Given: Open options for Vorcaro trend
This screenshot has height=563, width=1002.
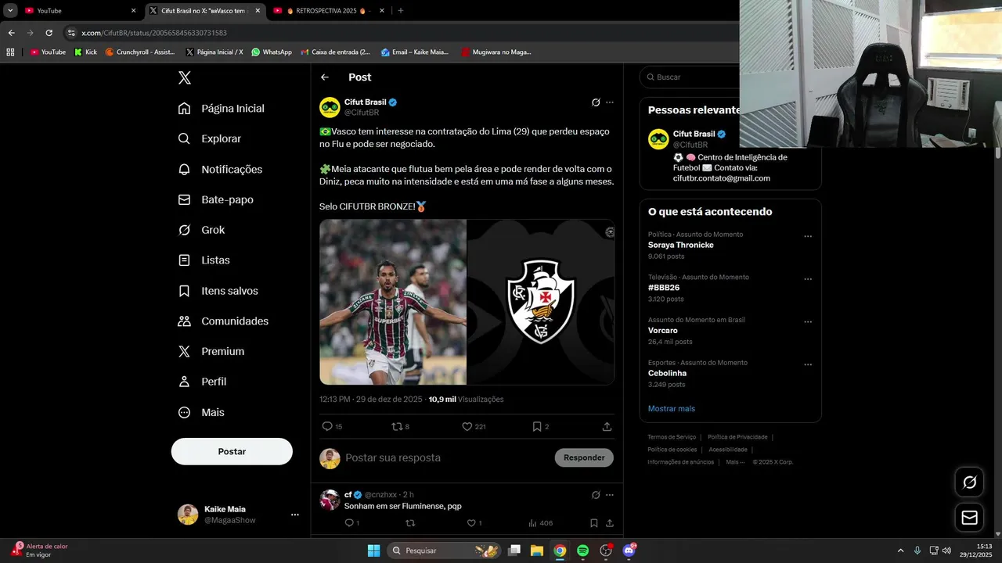Looking at the screenshot, I should click(808, 322).
